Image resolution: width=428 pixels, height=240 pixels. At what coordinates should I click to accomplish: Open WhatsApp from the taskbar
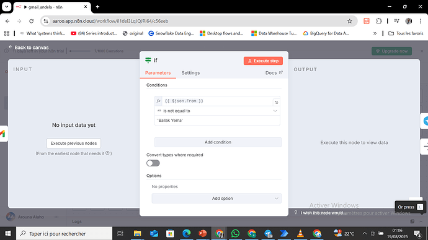235,233
